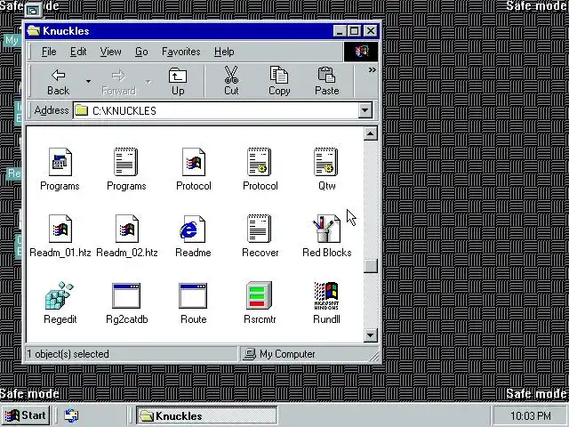Open the Favorites menu
Image resolution: width=569 pixels, height=427 pixels.
click(181, 52)
